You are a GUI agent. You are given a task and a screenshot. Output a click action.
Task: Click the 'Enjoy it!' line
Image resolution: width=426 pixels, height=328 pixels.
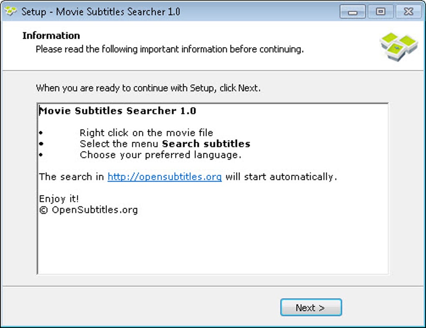[59, 199]
